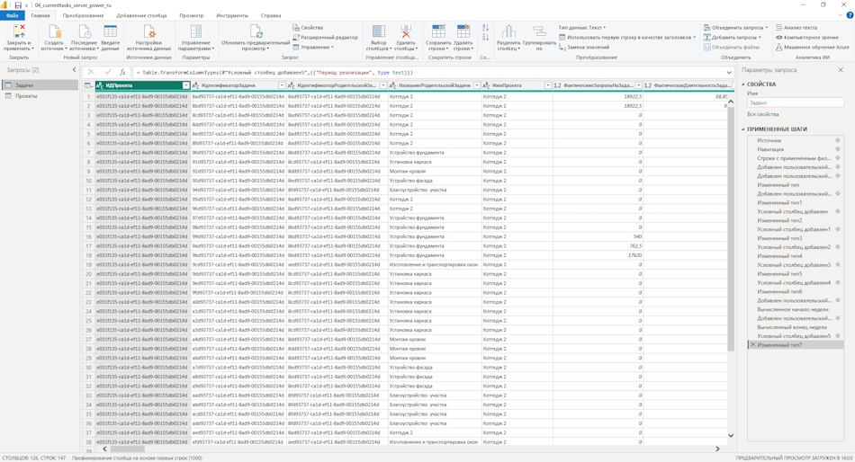Click the Введите данные table icon

[x=110, y=31]
